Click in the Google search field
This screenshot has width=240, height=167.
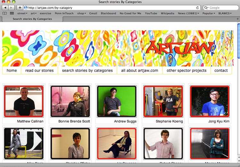(221, 8)
